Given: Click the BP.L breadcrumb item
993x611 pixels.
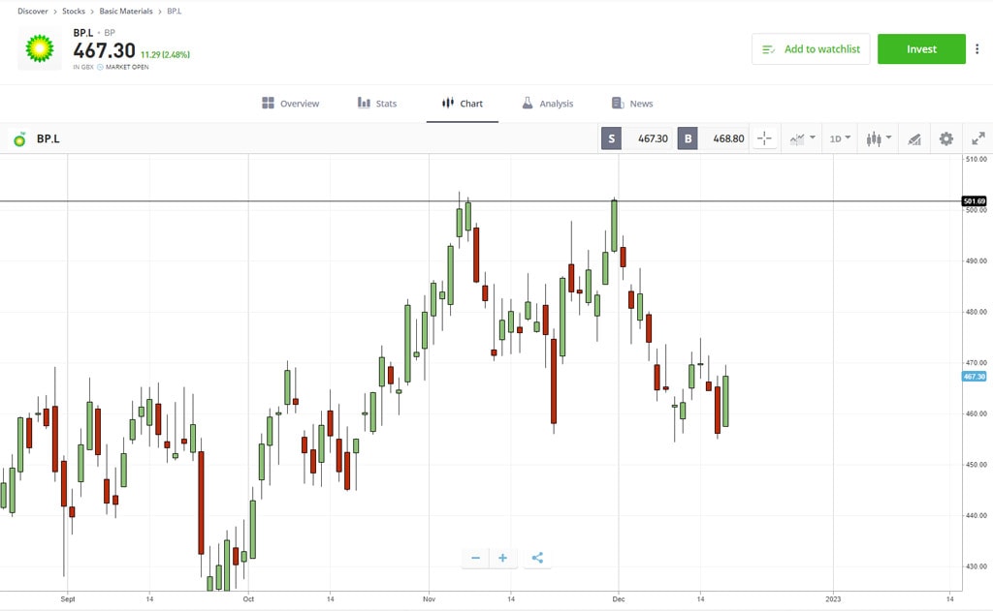Looking at the screenshot, I should [x=175, y=11].
